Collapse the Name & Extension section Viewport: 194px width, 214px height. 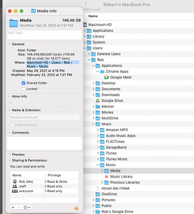coord(9,110)
